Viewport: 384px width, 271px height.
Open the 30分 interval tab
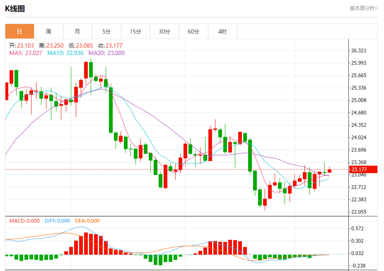pyautogui.click(x=164, y=31)
